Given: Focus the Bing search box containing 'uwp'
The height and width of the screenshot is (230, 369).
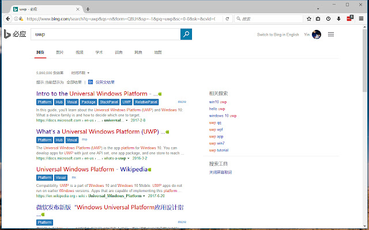Looking at the screenshot, I should 106,34.
